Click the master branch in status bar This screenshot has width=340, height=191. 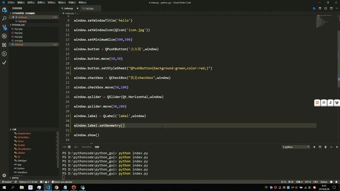(7, 182)
